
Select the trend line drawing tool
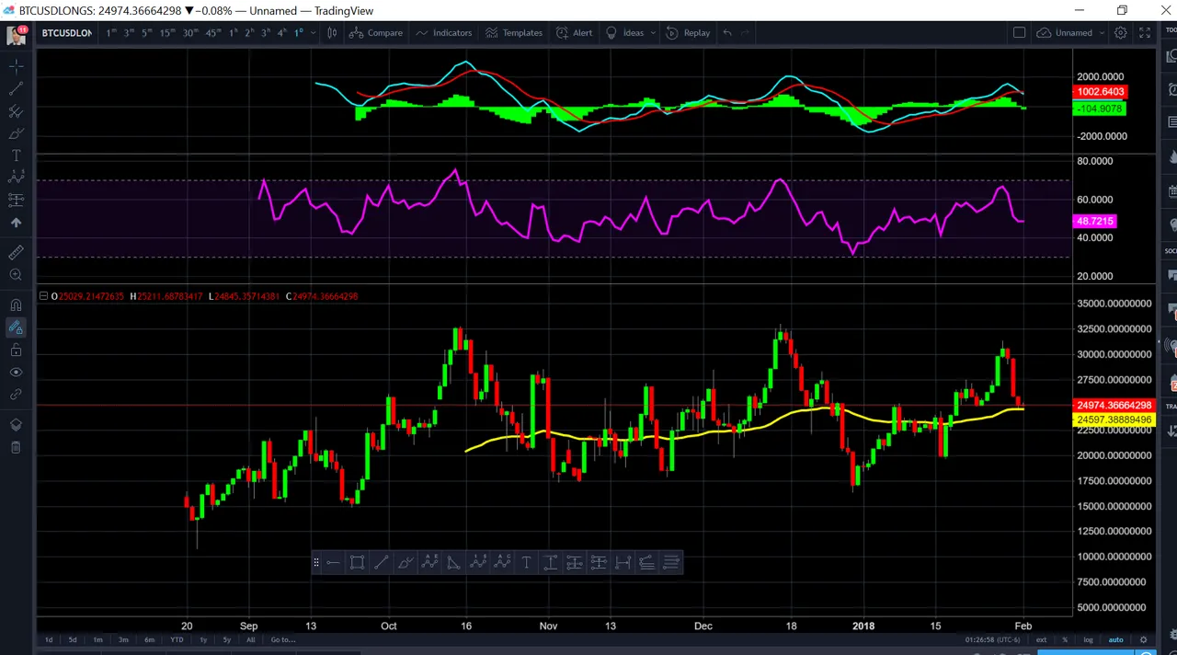point(16,88)
